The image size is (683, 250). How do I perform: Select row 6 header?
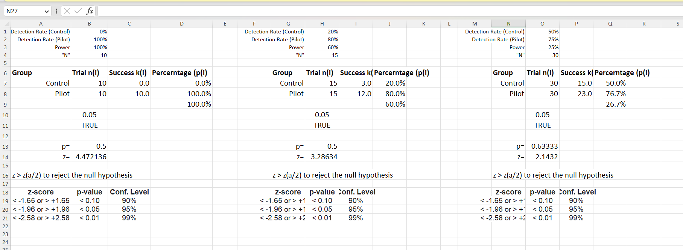tap(5, 73)
